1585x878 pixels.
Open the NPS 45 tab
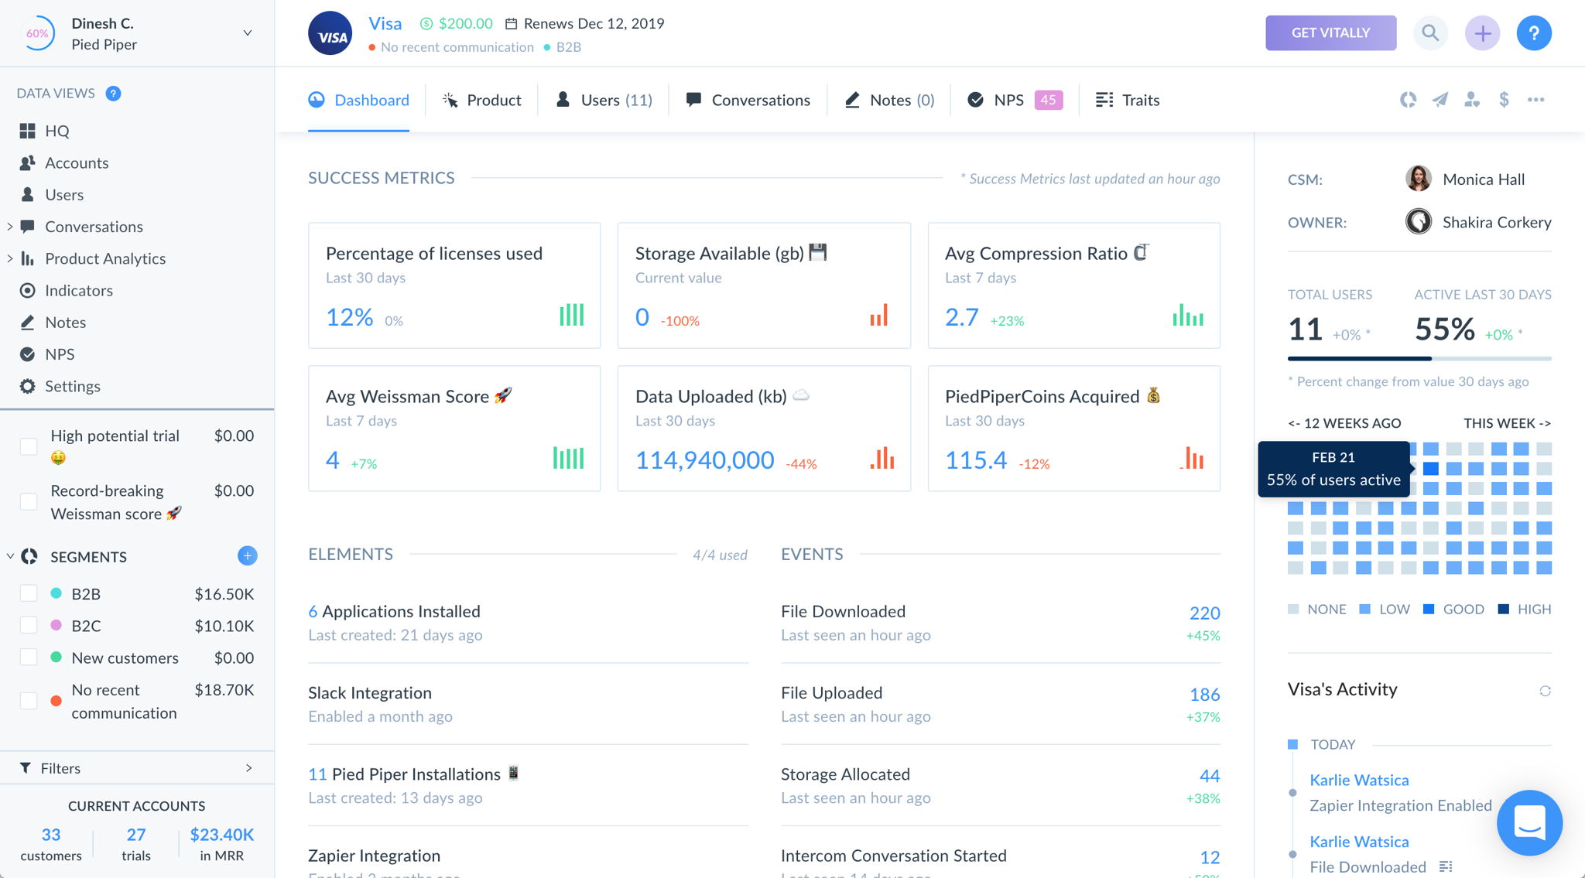1015,100
